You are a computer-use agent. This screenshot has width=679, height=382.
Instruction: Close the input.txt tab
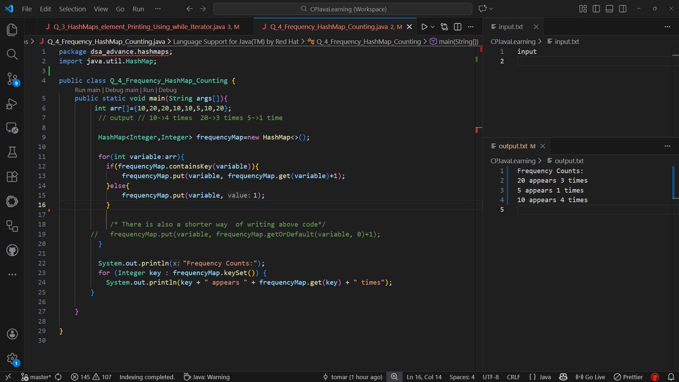536,27
